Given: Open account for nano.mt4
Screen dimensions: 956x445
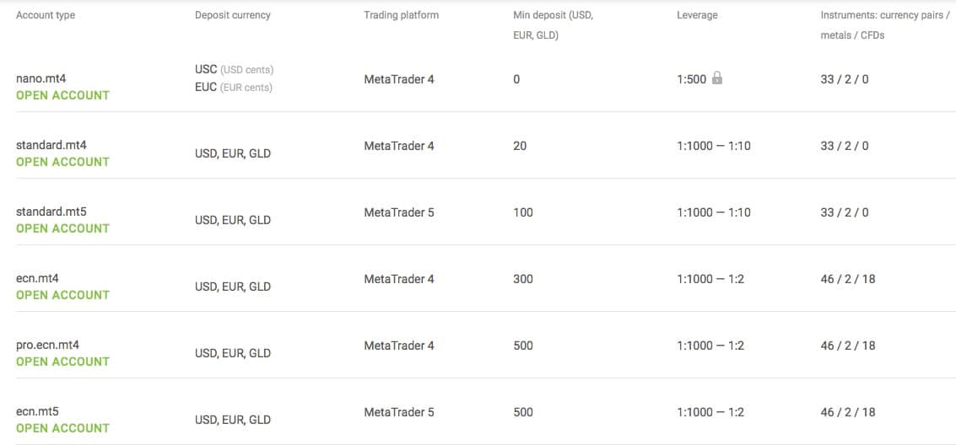Looking at the screenshot, I should [62, 95].
